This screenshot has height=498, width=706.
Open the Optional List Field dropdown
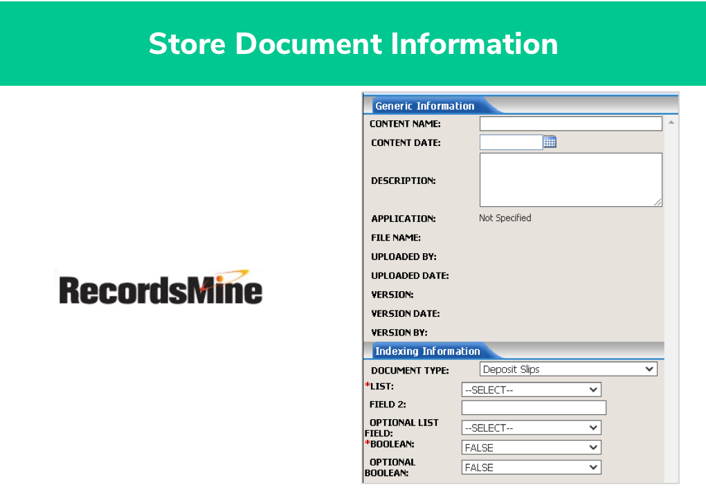tap(532, 427)
